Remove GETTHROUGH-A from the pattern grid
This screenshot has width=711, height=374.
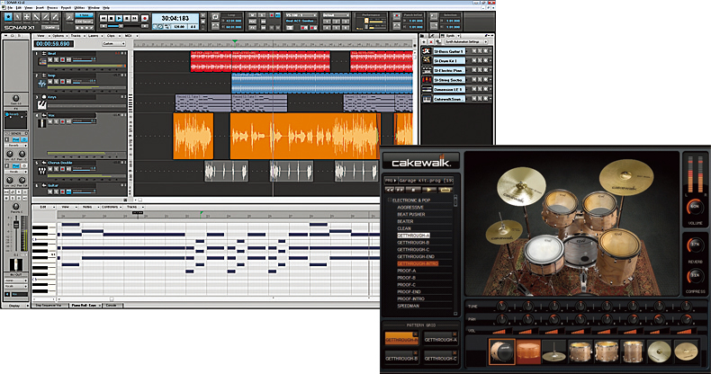point(454,334)
